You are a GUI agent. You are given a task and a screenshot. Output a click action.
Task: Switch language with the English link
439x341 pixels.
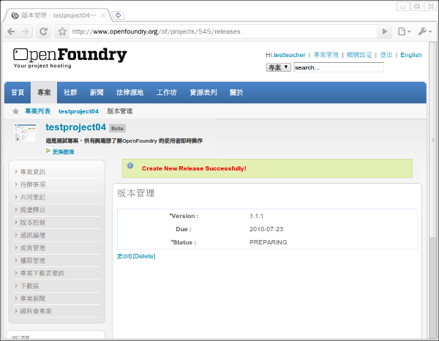(411, 55)
